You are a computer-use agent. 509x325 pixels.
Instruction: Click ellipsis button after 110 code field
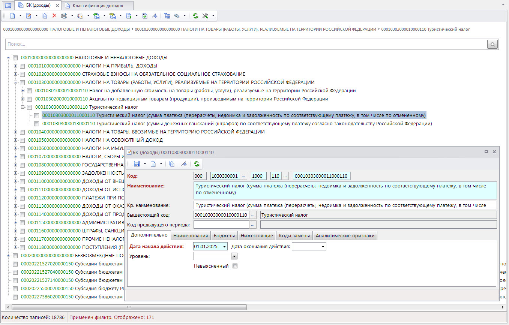(285, 176)
